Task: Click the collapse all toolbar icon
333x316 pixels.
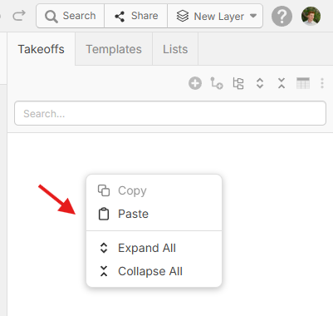Action: [x=282, y=83]
